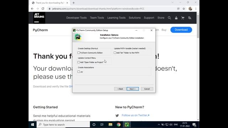Click the JetBrains site search icon
Viewport: 228px width, 128px height.
point(170,18)
